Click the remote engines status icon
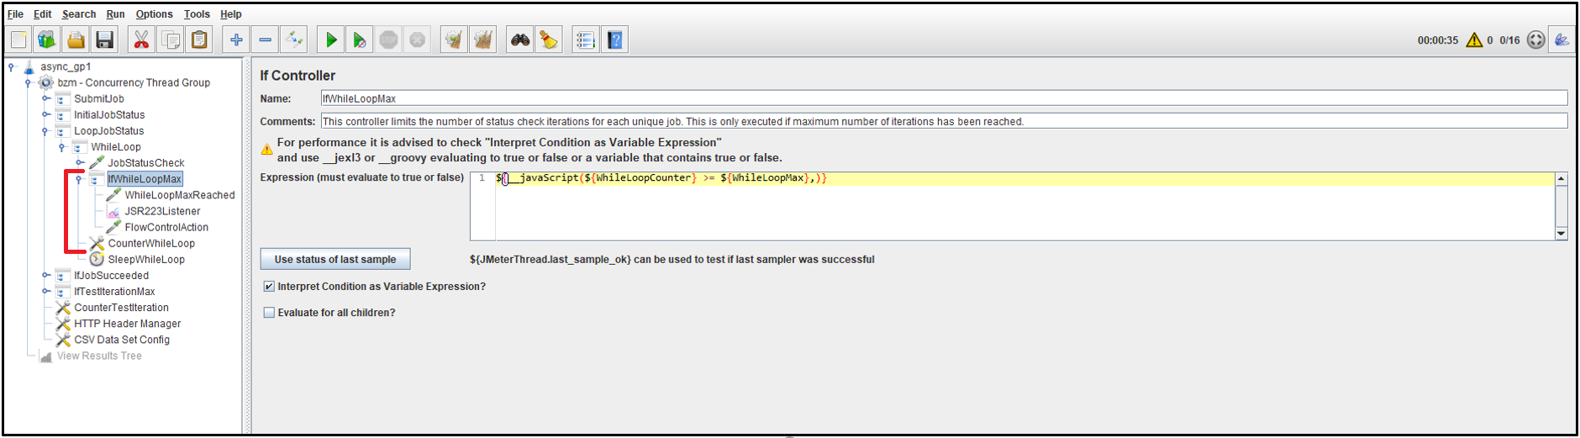Screen dimensions: 1580x438 (1535, 40)
